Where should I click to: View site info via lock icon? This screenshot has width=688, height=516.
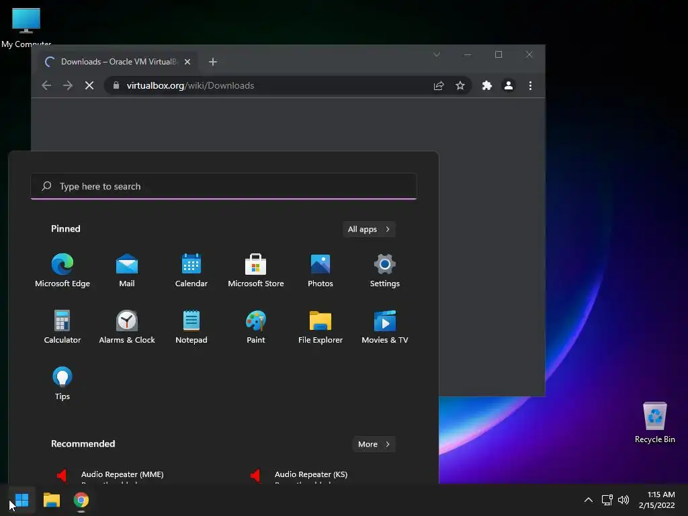116,85
